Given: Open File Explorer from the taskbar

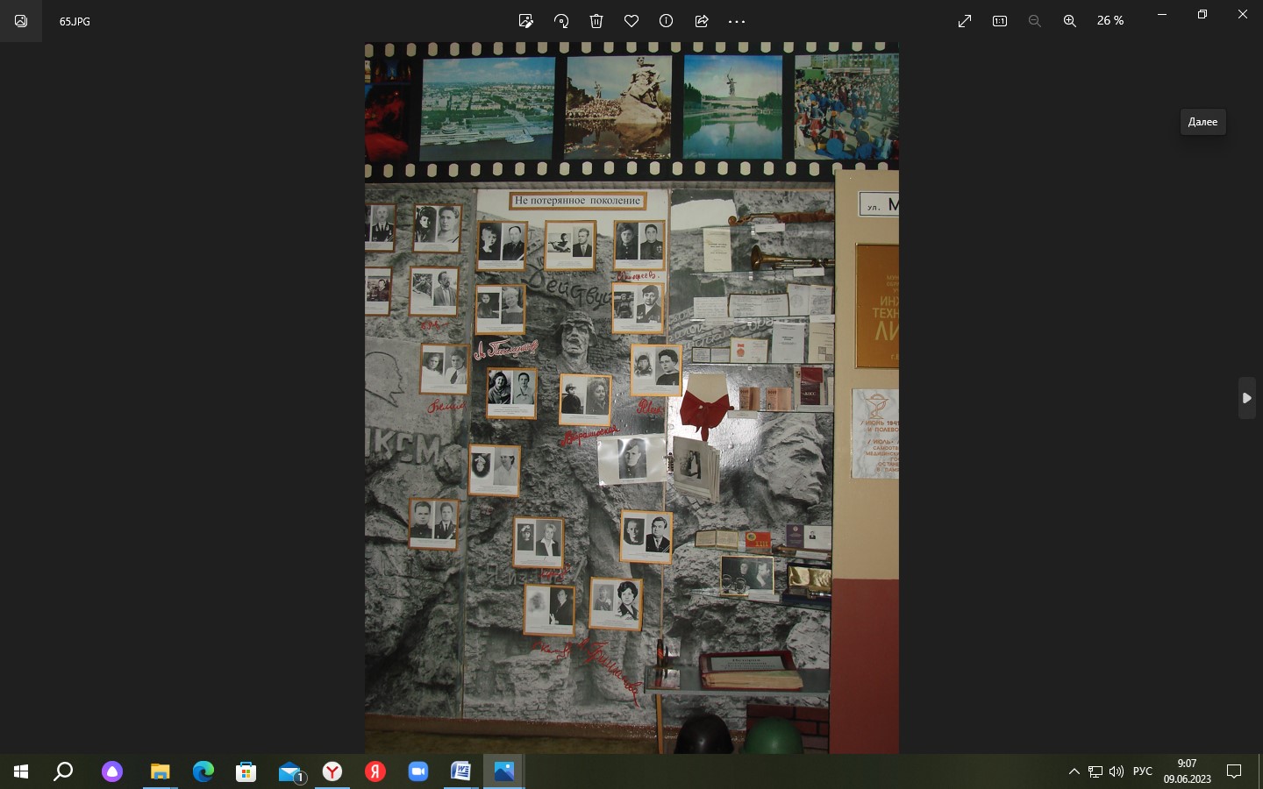Looking at the screenshot, I should [x=160, y=771].
